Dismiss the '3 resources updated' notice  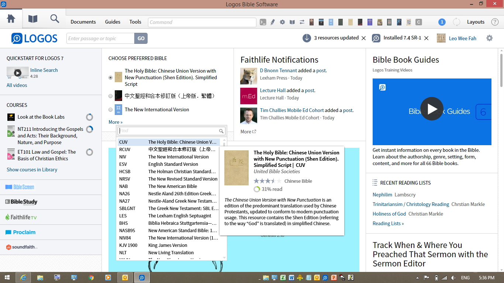tap(364, 38)
